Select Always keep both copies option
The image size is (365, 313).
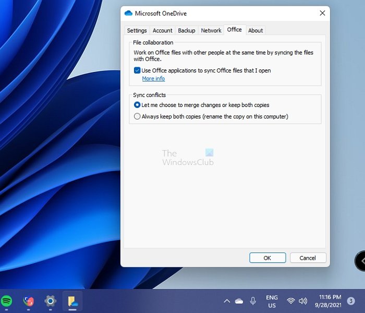(x=137, y=116)
